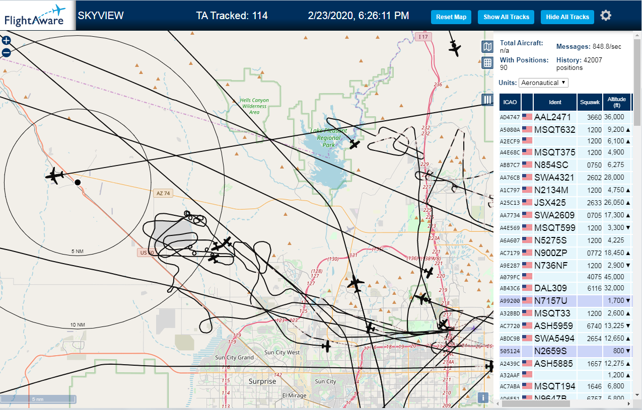Viewport: 642px width, 410px height.
Task: Click the SKYVIEW title text
Action: pos(101,16)
